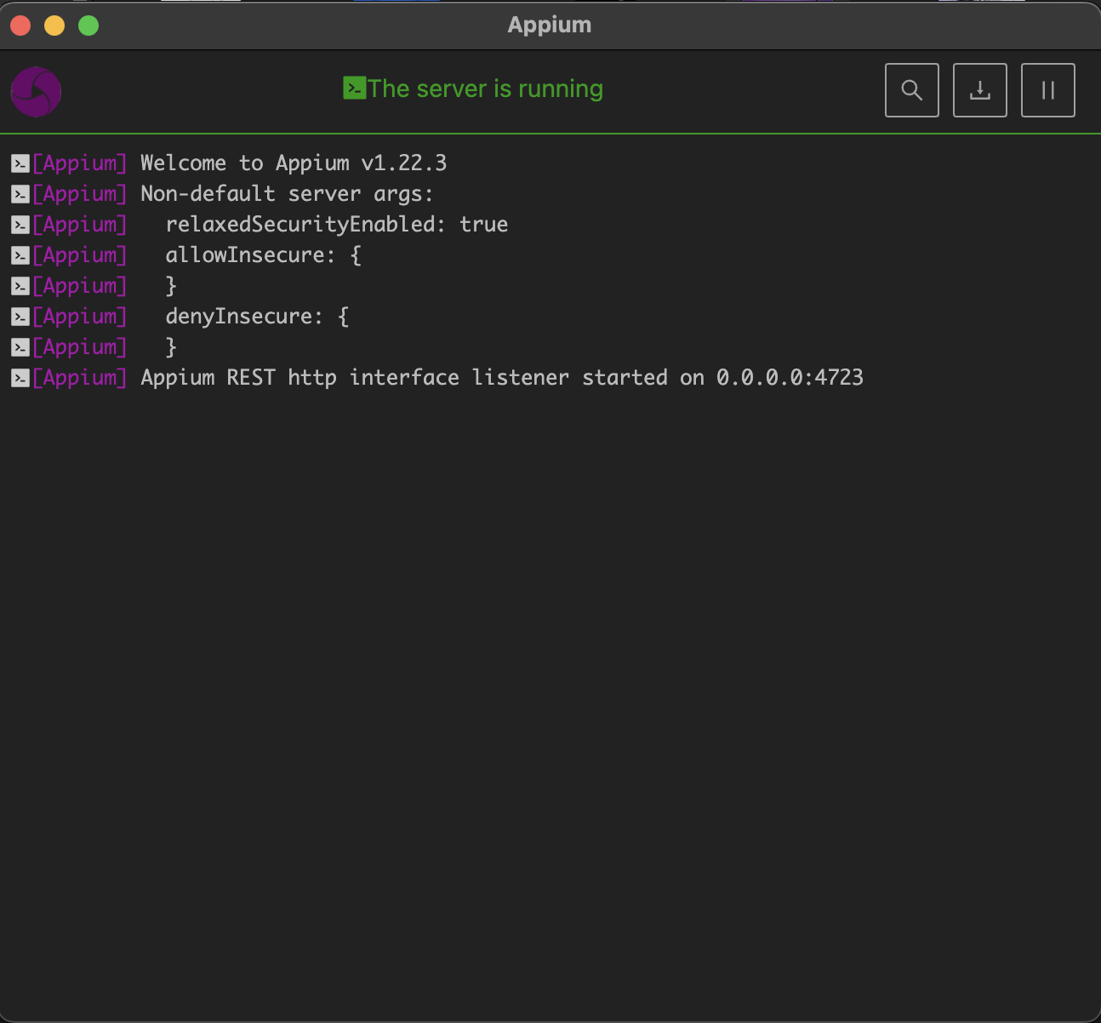Click the purple Appium logo
The width and height of the screenshot is (1101, 1023).
[36, 91]
